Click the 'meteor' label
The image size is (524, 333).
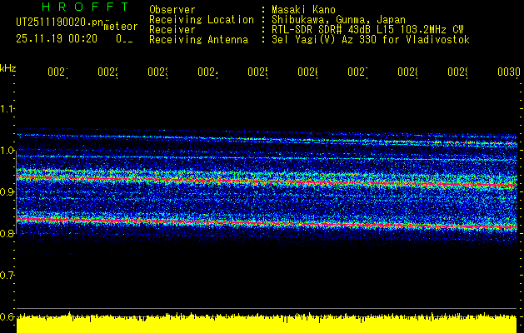pos(121,27)
